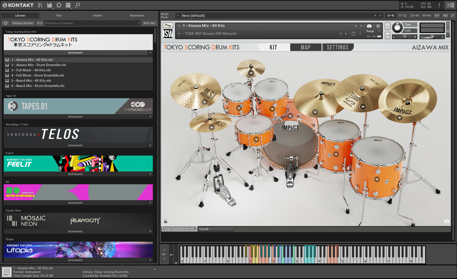Switch to the Files tab
457x279 pixels.
click(59, 16)
